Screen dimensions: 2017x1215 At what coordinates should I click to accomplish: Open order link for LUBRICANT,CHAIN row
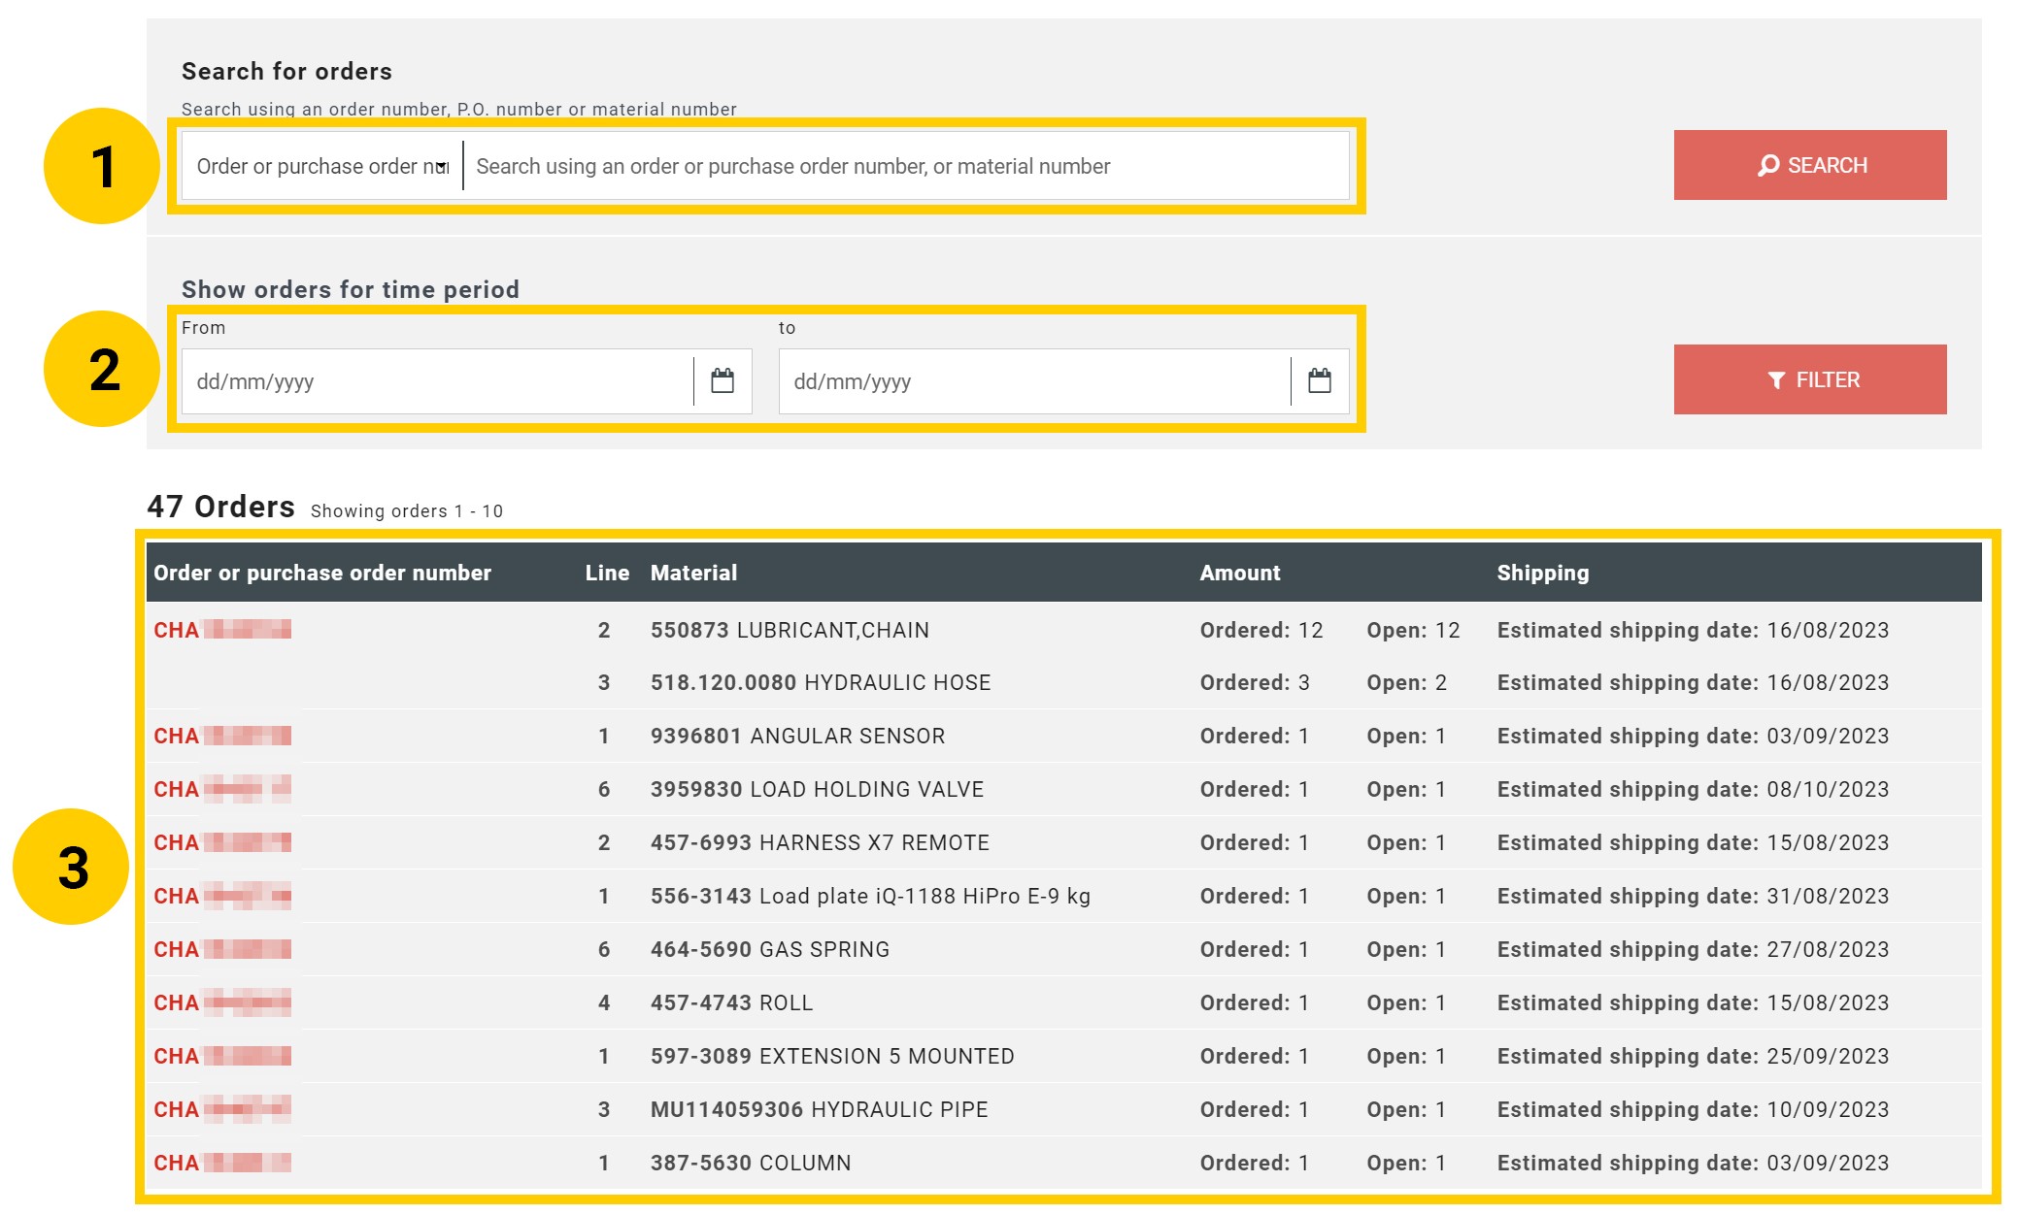222,630
